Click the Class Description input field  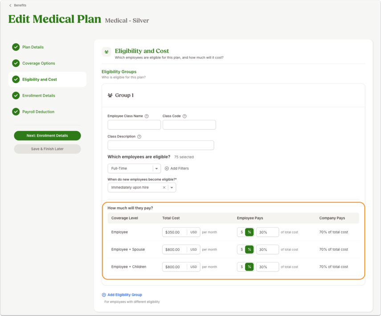click(160, 145)
